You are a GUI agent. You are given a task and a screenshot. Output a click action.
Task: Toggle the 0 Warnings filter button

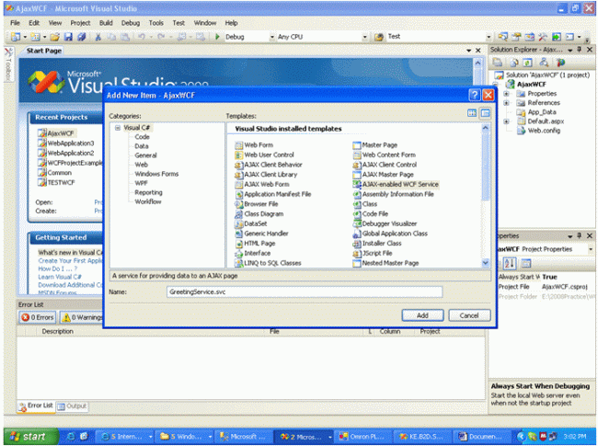(x=82, y=317)
